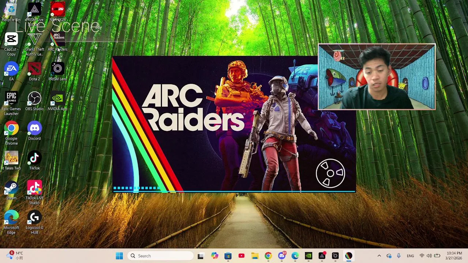
Task: Launch Steam from the desktop
Action: coord(11,191)
